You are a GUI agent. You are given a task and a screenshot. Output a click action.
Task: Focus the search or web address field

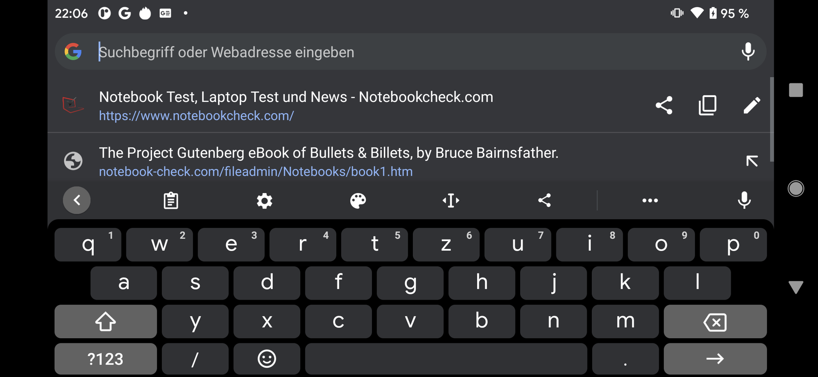click(x=383, y=52)
